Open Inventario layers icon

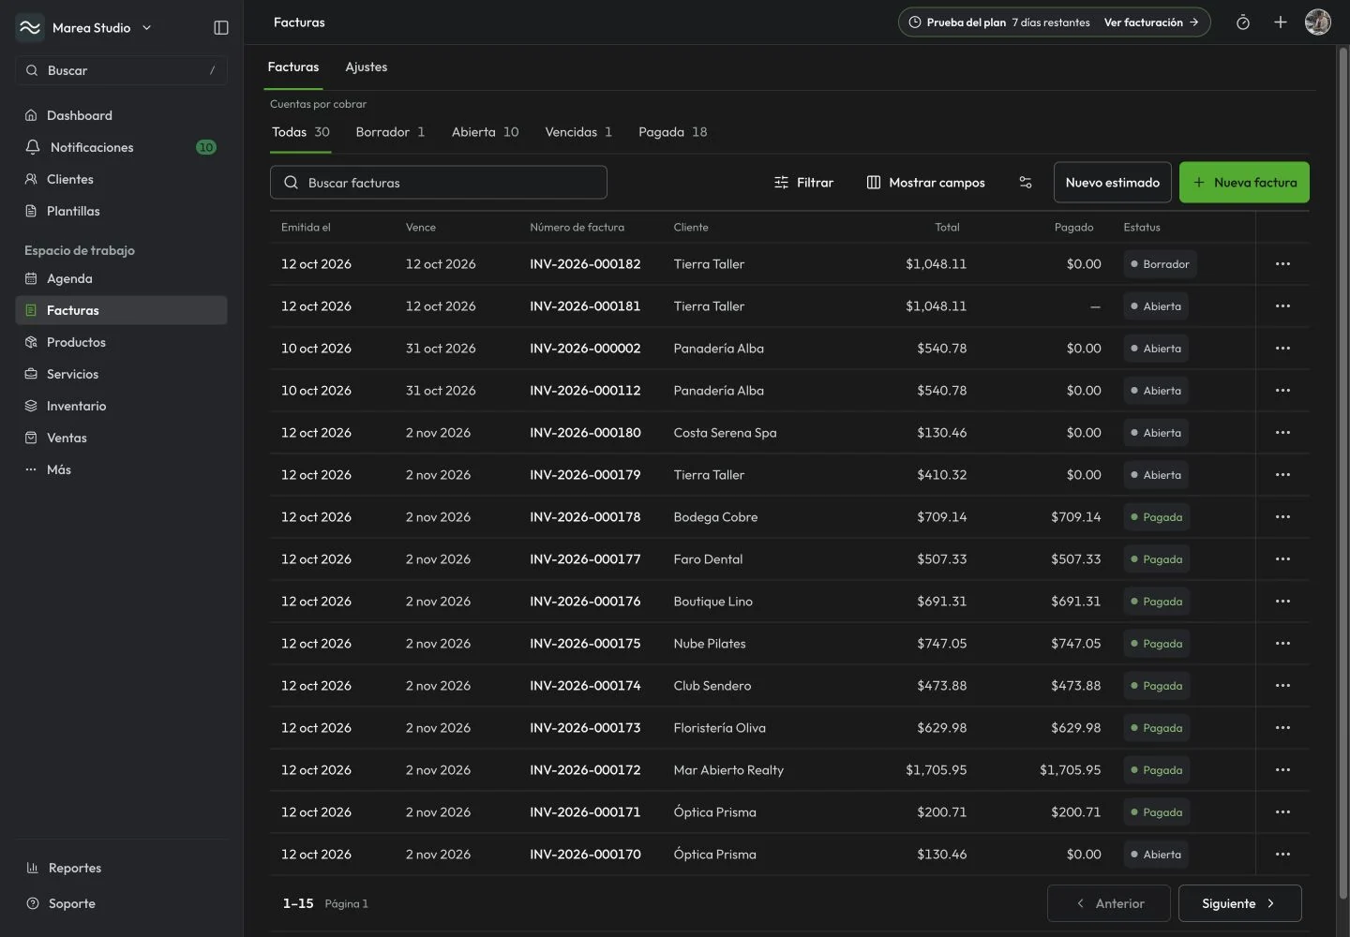click(x=31, y=406)
